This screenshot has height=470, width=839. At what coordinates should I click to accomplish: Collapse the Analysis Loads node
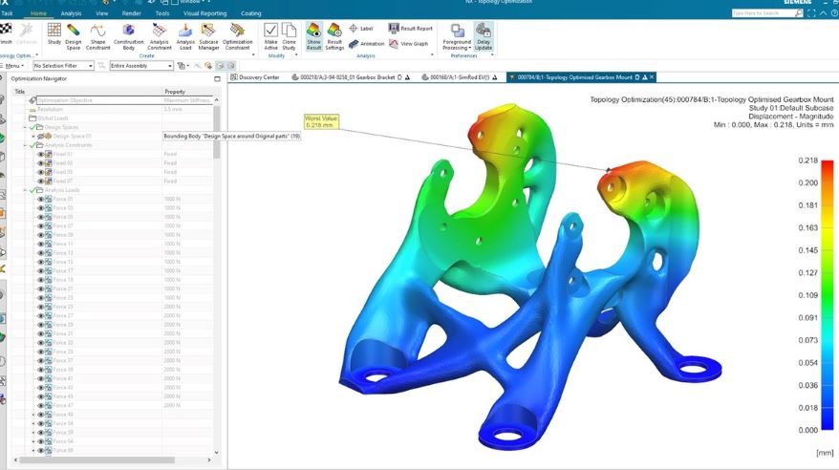[25, 190]
